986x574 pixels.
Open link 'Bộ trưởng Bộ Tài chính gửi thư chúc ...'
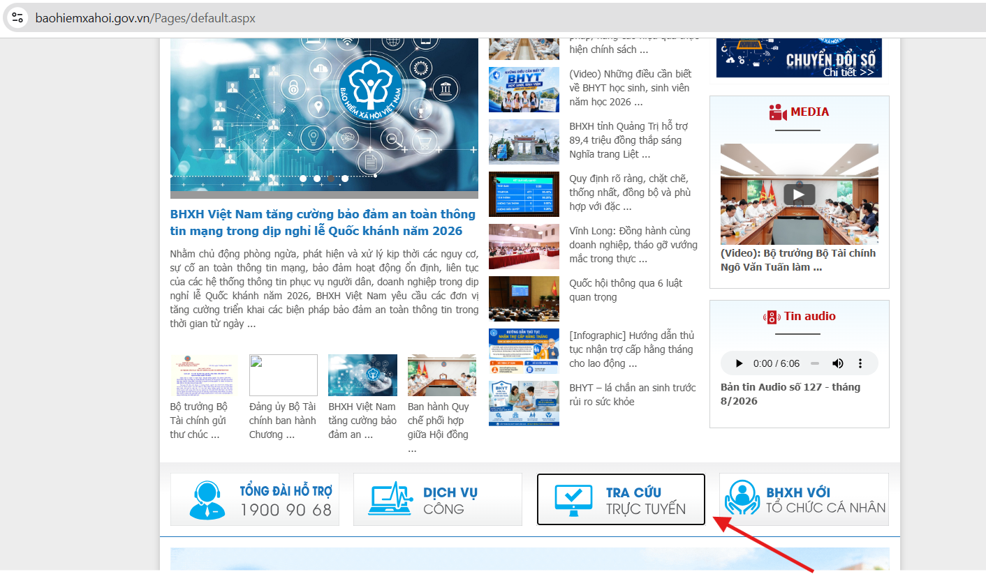tap(199, 421)
